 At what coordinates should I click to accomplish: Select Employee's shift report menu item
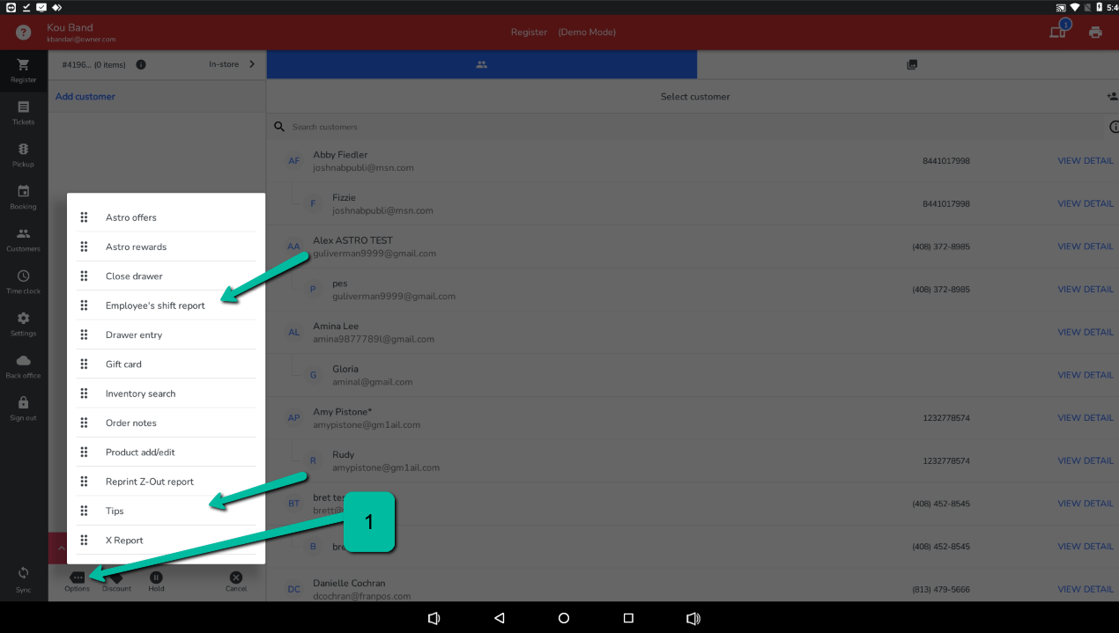tap(155, 305)
